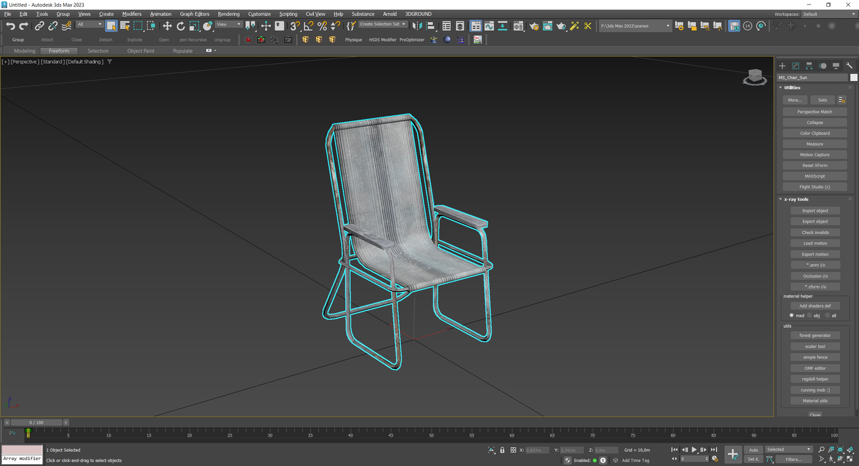
Task: Open the Create Selection Set dropdown
Action: pos(383,24)
